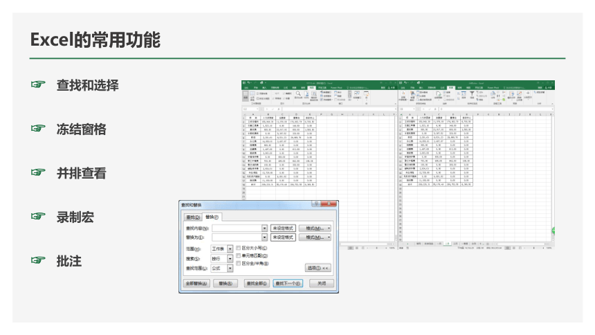Image resolution: width=595 pixels, height=335 pixels.
Task: Open 格式 dropdown beside 查找内容 row
Action: (x=315, y=228)
